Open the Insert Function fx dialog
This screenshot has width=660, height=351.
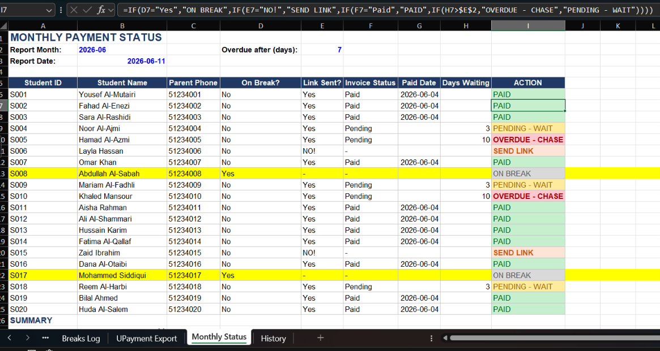(x=101, y=10)
